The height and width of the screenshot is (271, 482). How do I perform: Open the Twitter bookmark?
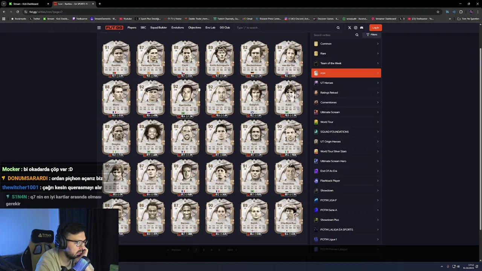(x=35, y=19)
